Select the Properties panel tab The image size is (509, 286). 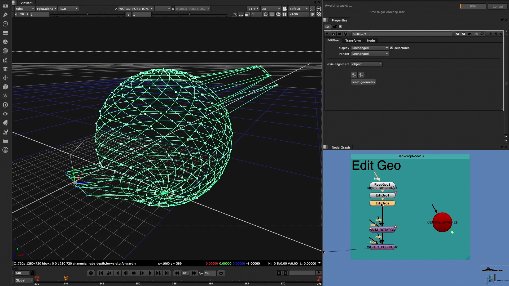[339, 20]
